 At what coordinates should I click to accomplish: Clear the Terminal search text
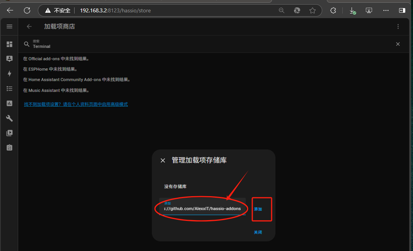pyautogui.click(x=398, y=44)
